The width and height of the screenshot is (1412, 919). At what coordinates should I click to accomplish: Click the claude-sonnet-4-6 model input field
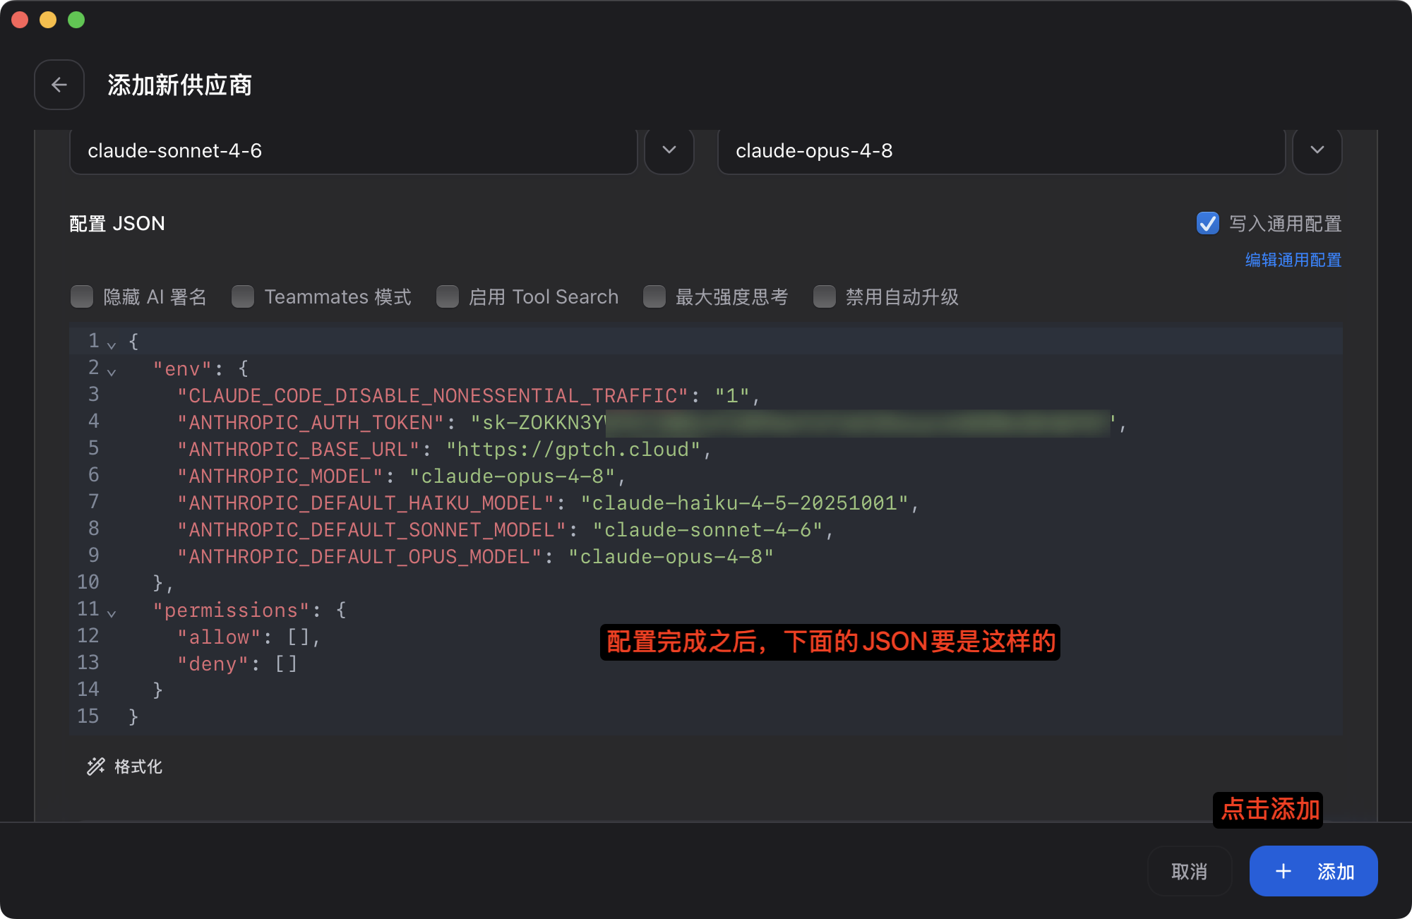pos(354,150)
